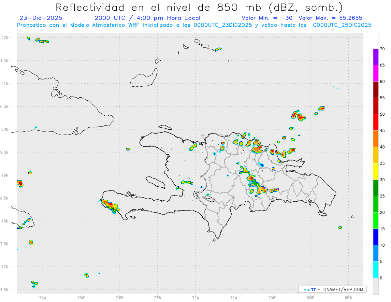Click the longitude label '73W'

pyautogui.click(x=157, y=297)
